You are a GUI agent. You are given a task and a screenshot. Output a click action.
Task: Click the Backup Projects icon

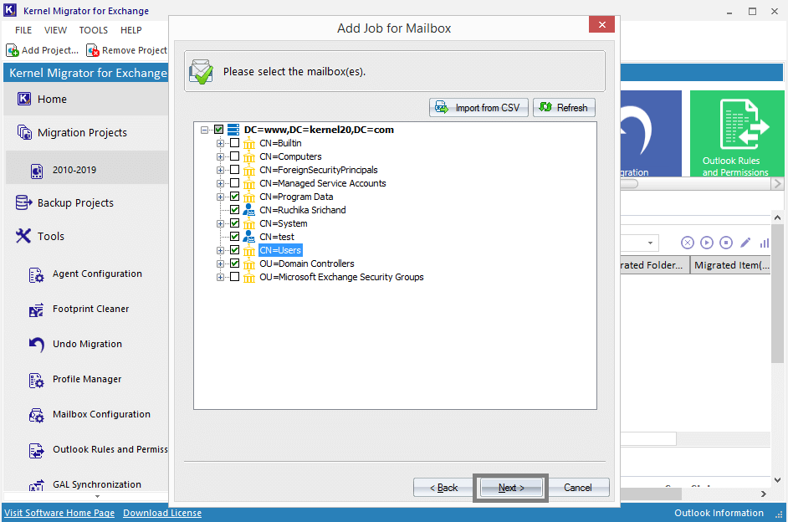point(23,202)
